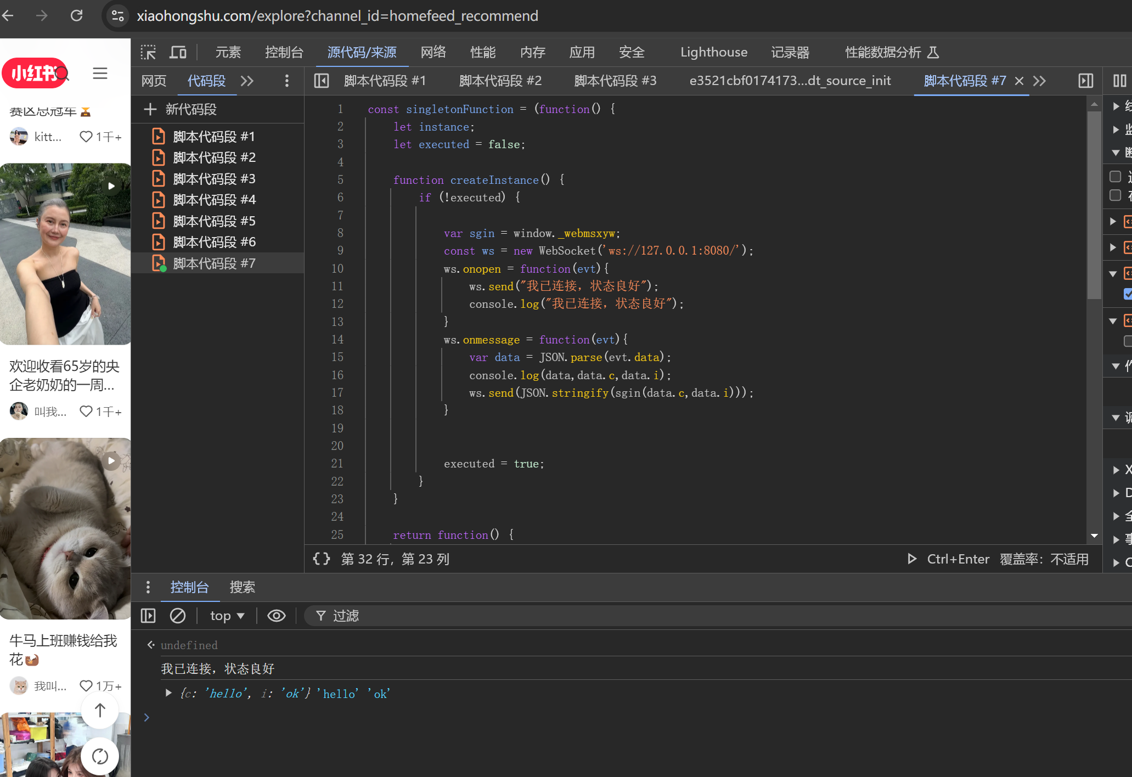Switch to the drawer 搜索 tab
1132x777 pixels.
tap(243, 587)
